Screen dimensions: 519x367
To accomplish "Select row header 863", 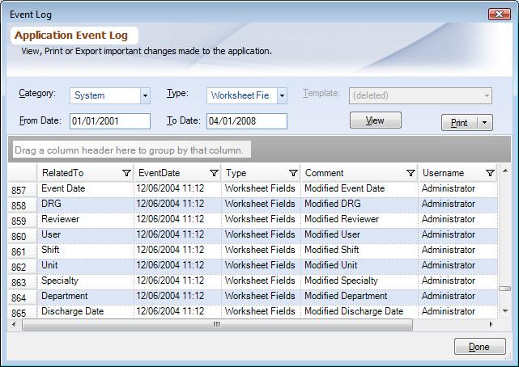I will coord(23,282).
